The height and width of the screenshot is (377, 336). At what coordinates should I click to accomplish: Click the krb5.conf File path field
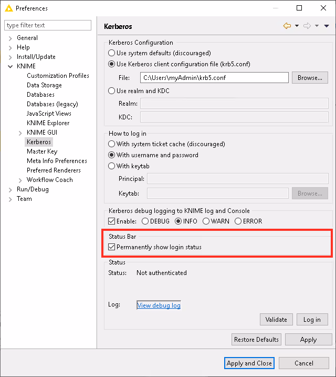click(x=214, y=78)
